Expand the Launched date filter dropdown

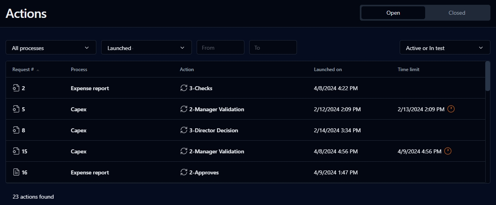pyautogui.click(x=146, y=48)
